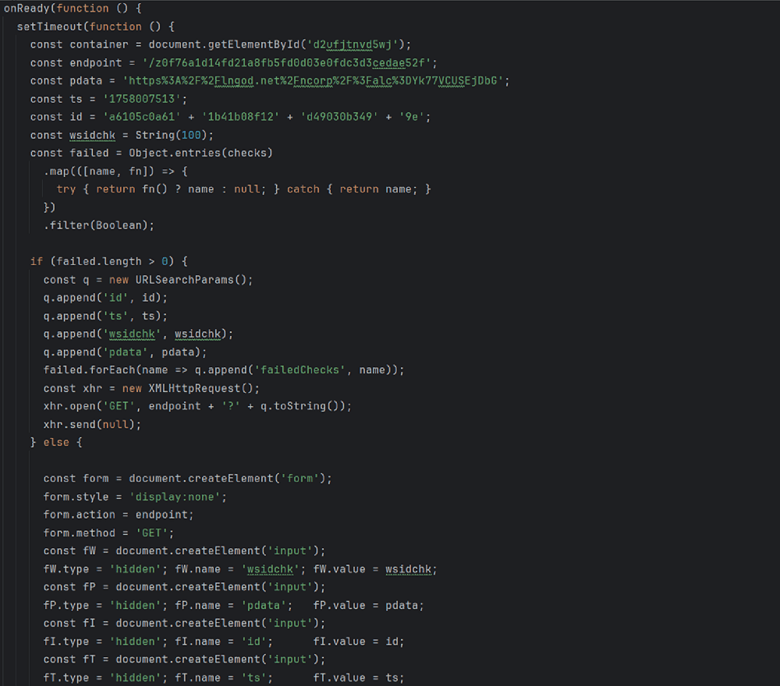
Task: Click the xhr.open method call
Action: click(70, 405)
